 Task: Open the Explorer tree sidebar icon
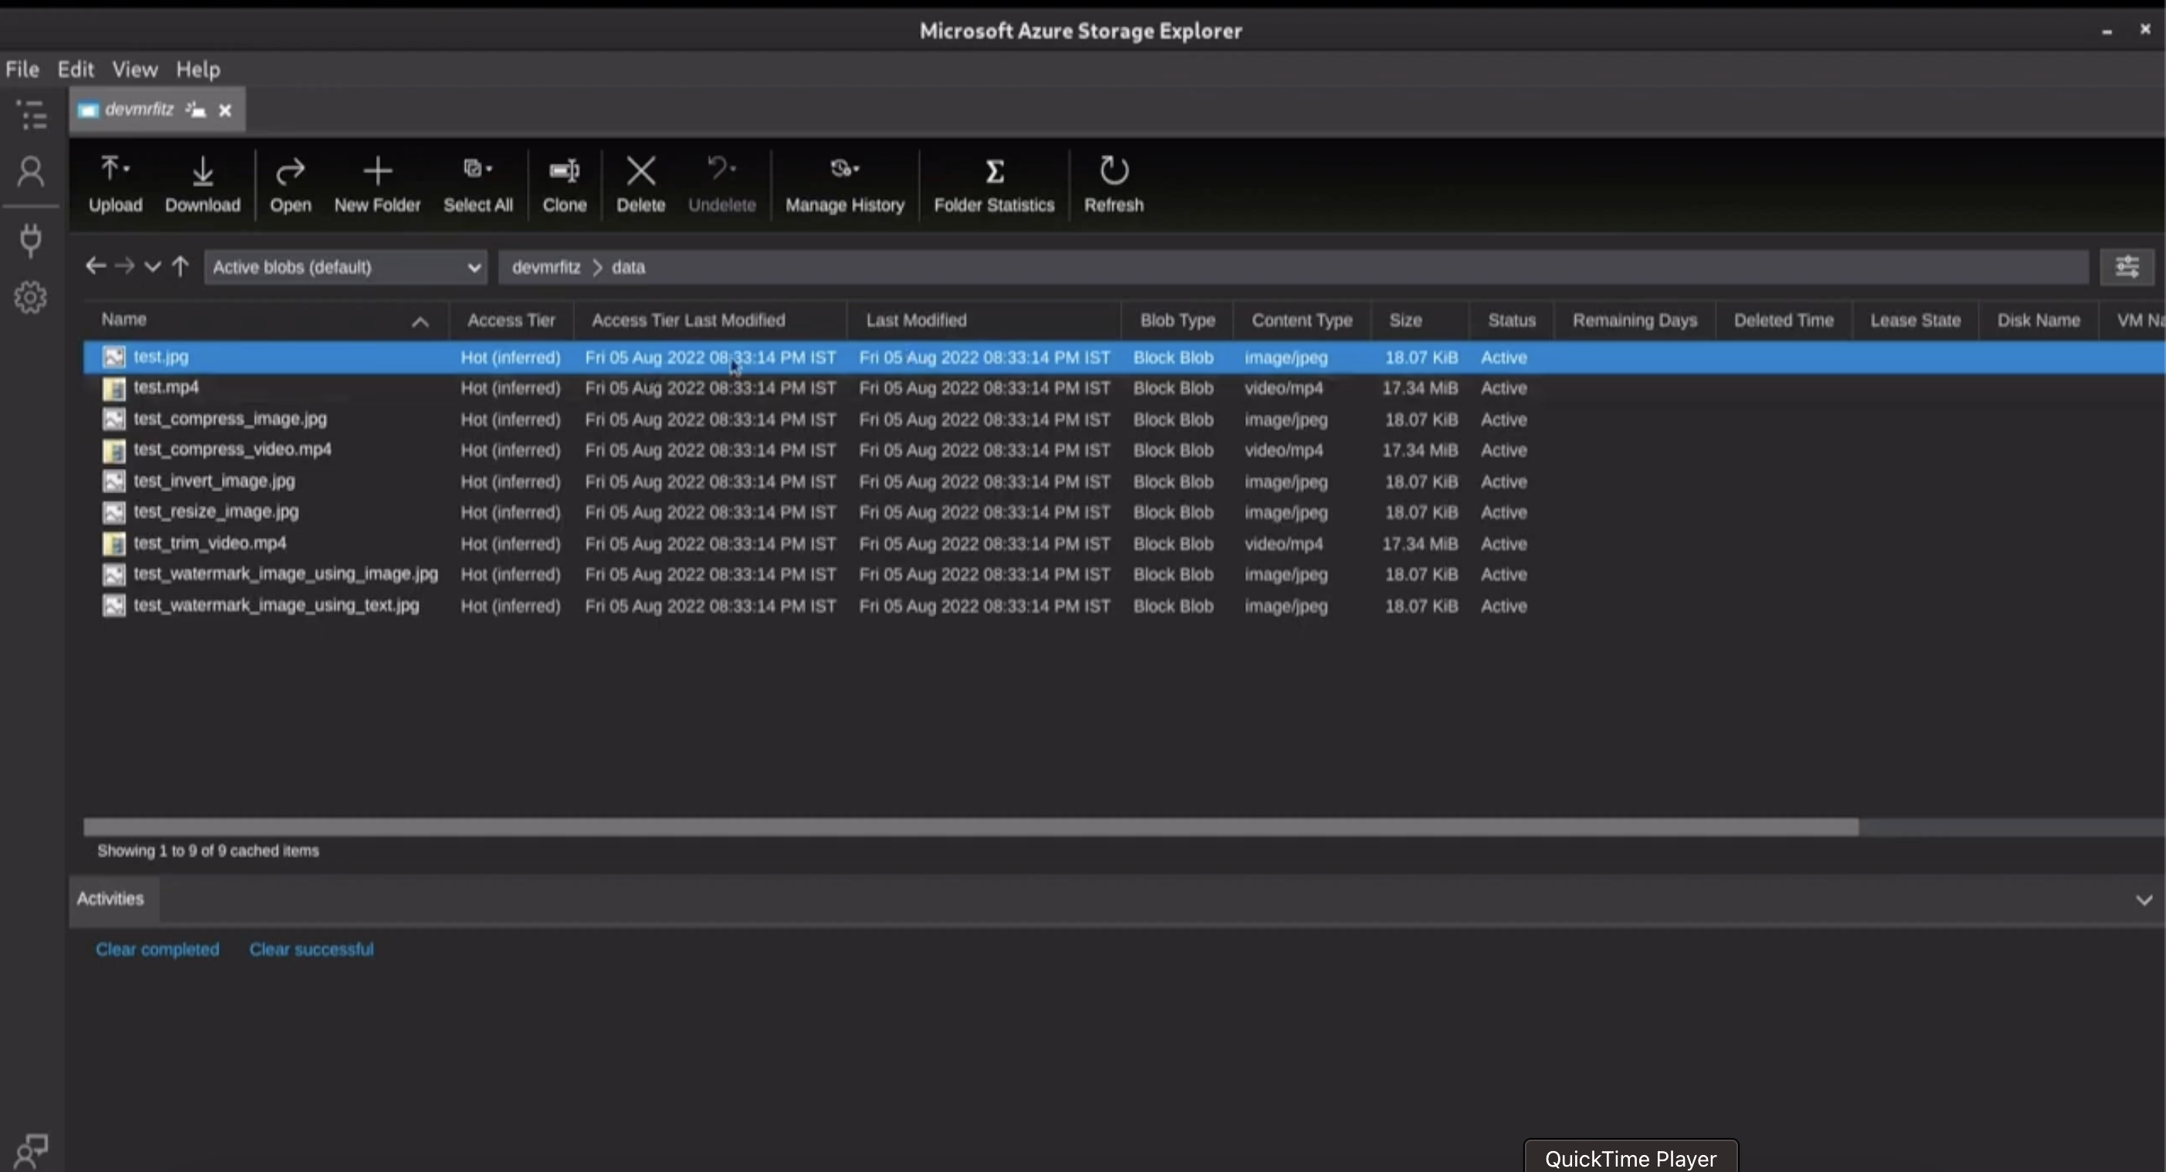point(31,114)
